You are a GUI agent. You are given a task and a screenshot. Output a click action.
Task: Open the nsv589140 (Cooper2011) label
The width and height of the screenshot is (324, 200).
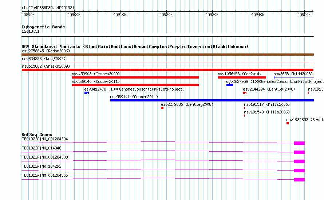coord(96,81)
